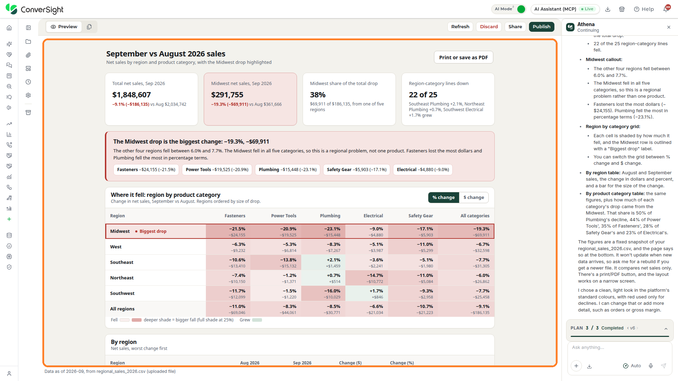Open the Home icon in left sidebar
678x381 pixels.
tap(9, 28)
